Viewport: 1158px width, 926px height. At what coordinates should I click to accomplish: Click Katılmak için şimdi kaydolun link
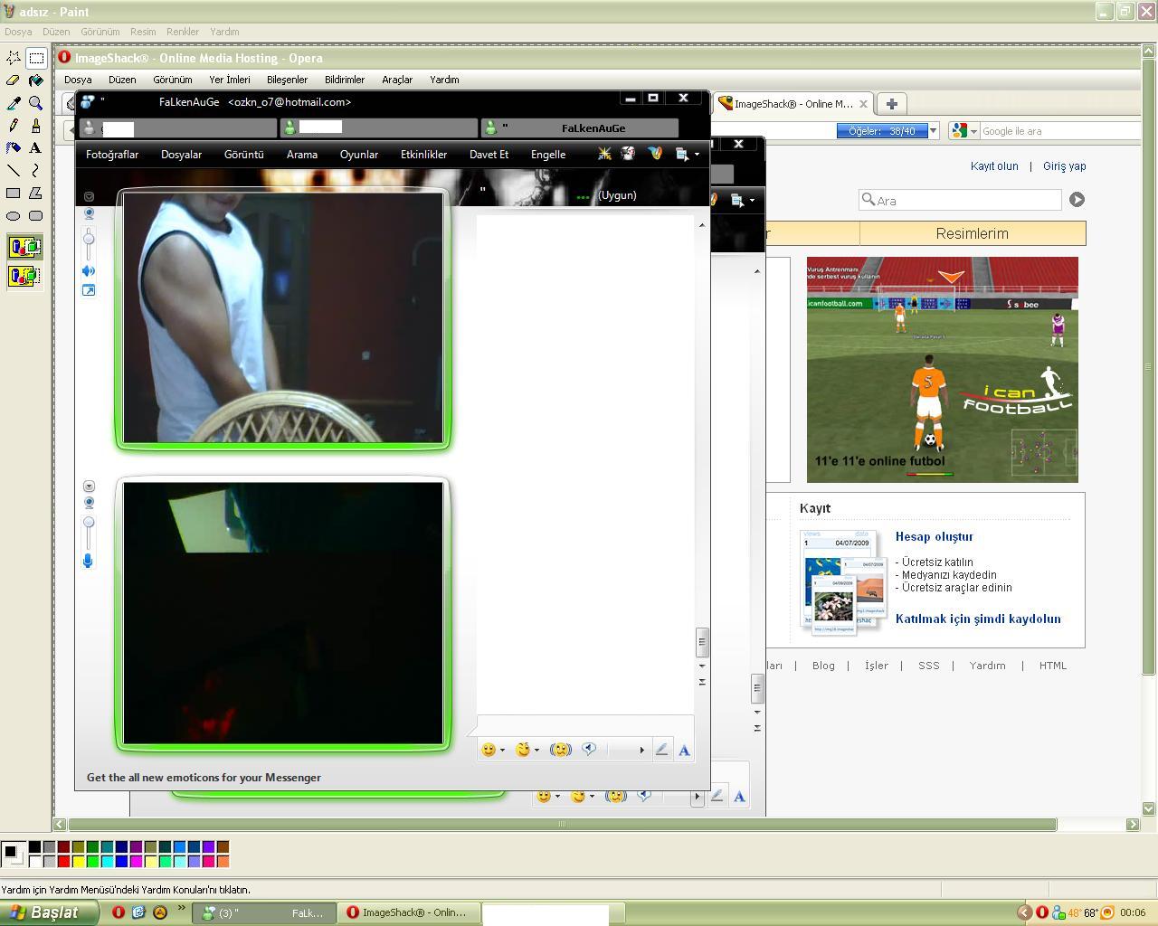tap(978, 619)
